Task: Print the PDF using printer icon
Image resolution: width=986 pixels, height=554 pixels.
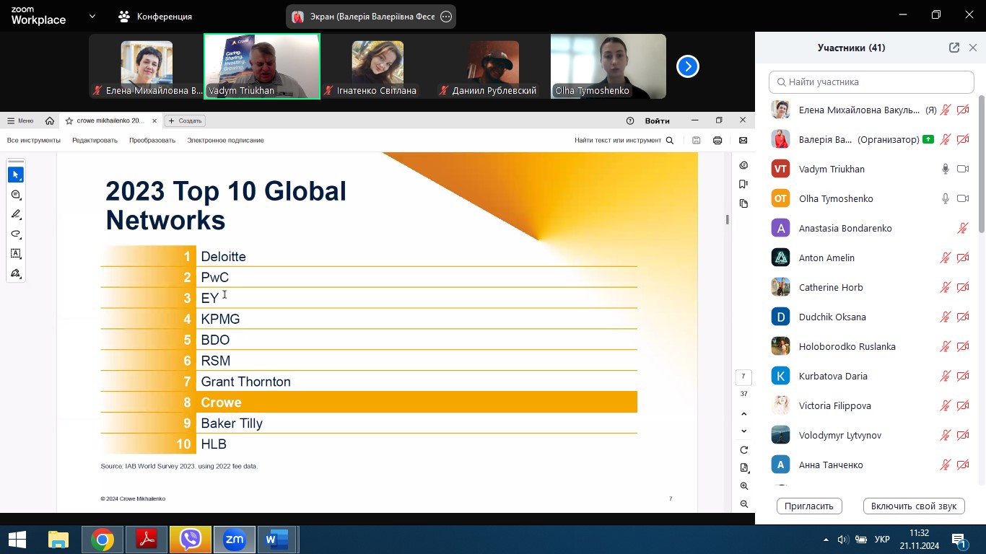Action: pyautogui.click(x=717, y=141)
